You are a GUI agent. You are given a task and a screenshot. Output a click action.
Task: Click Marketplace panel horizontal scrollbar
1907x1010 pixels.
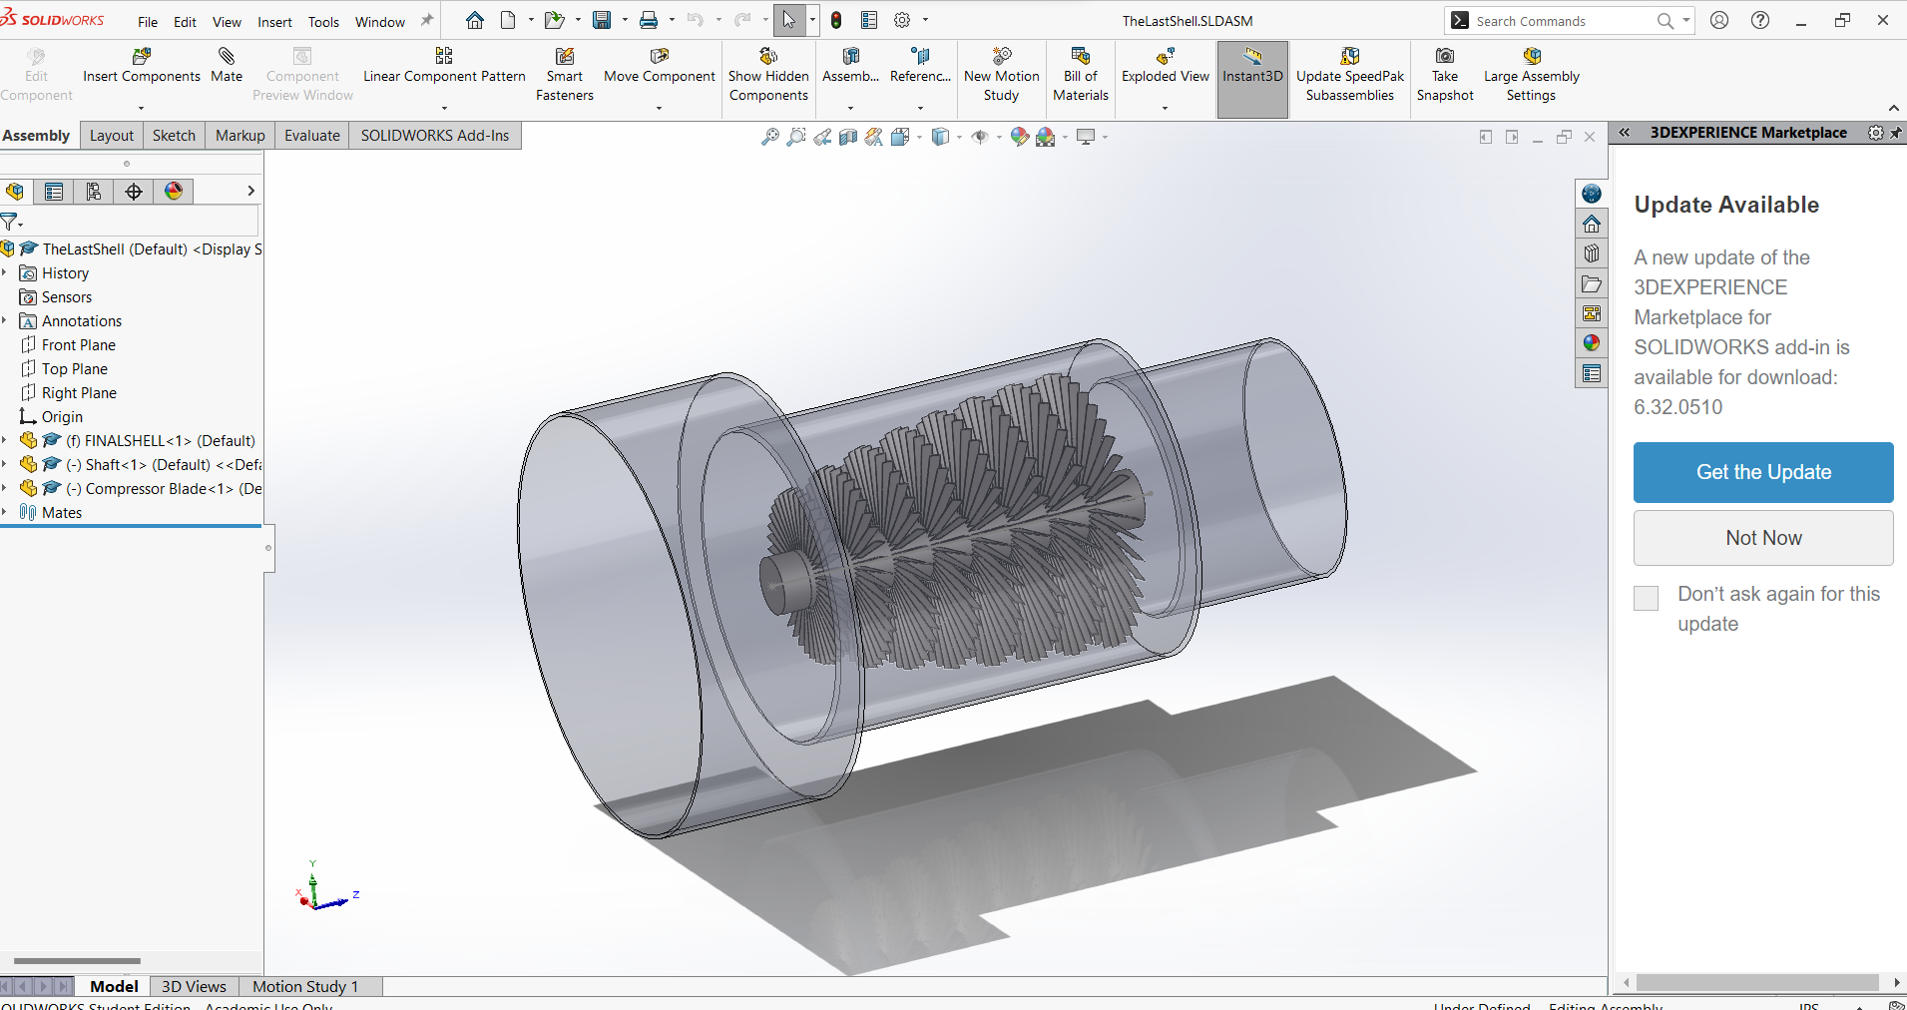tap(1758, 983)
